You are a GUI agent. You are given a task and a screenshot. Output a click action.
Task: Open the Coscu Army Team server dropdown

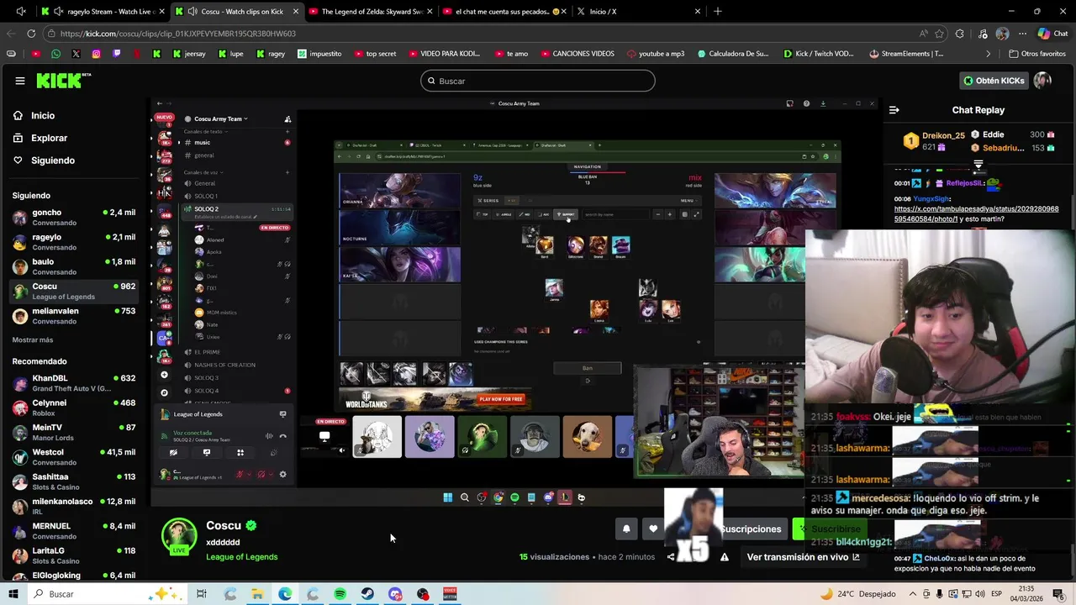(220, 118)
